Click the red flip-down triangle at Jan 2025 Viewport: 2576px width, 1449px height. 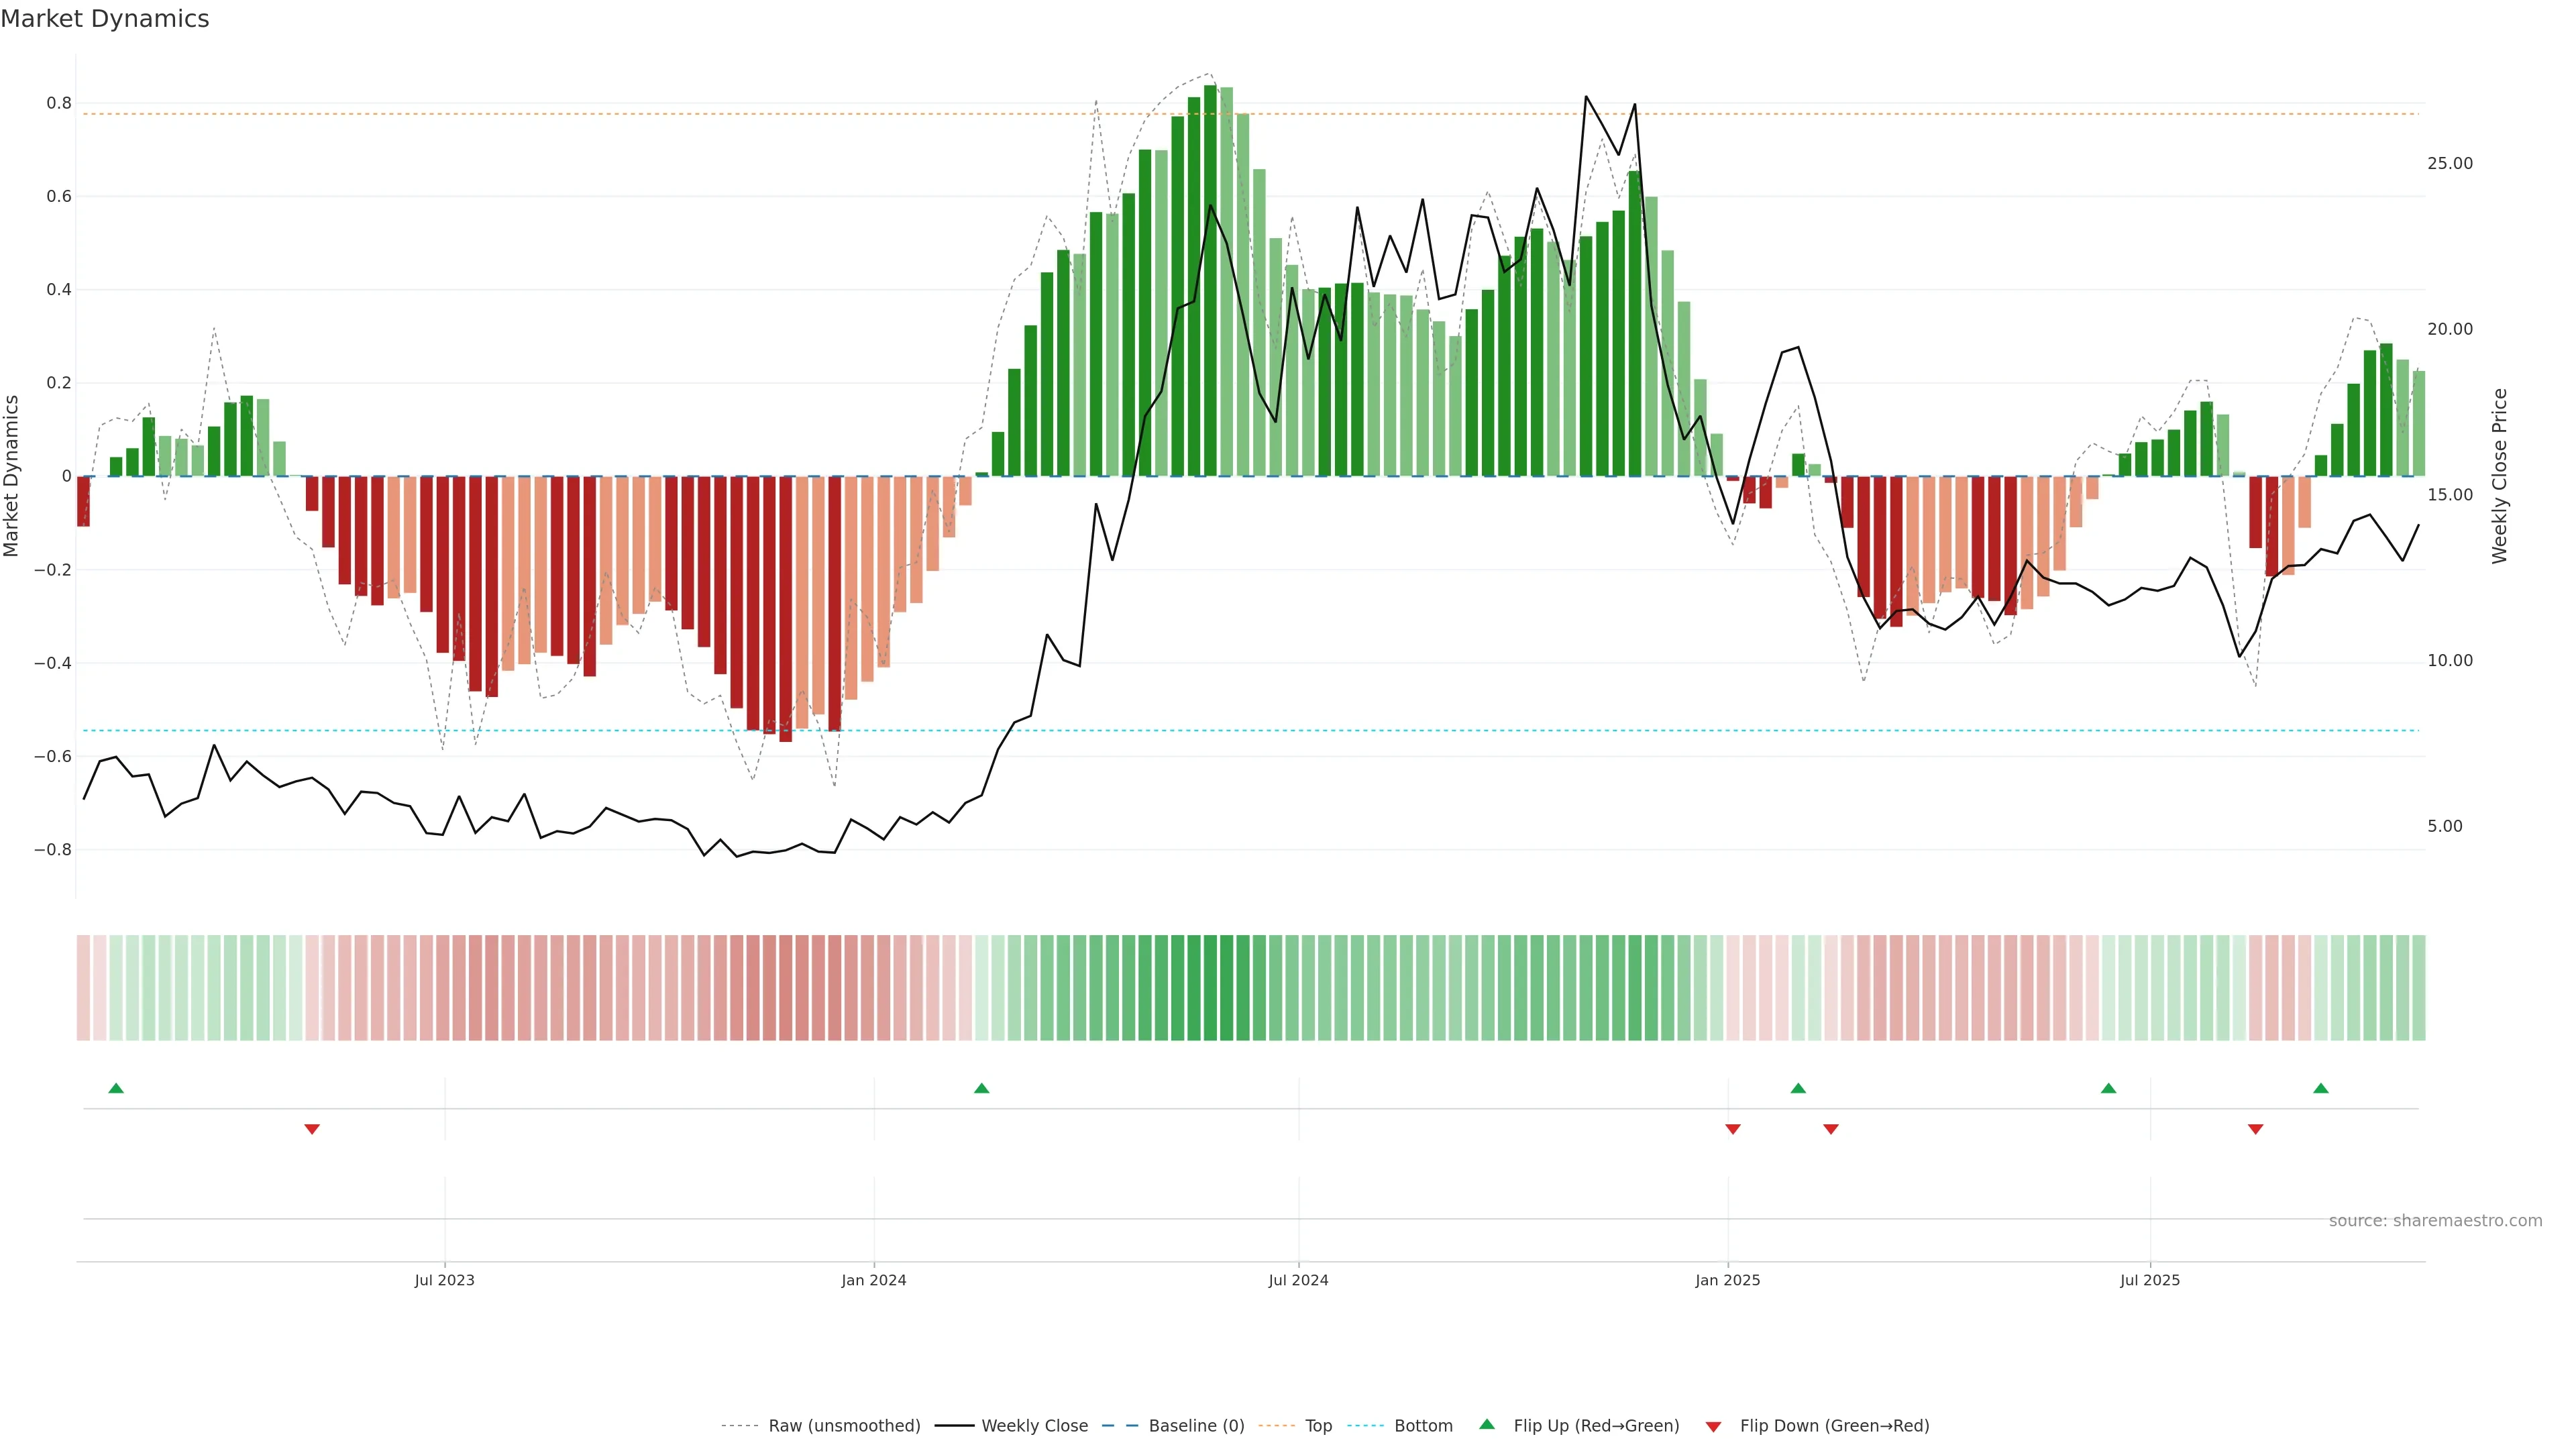[1733, 1129]
